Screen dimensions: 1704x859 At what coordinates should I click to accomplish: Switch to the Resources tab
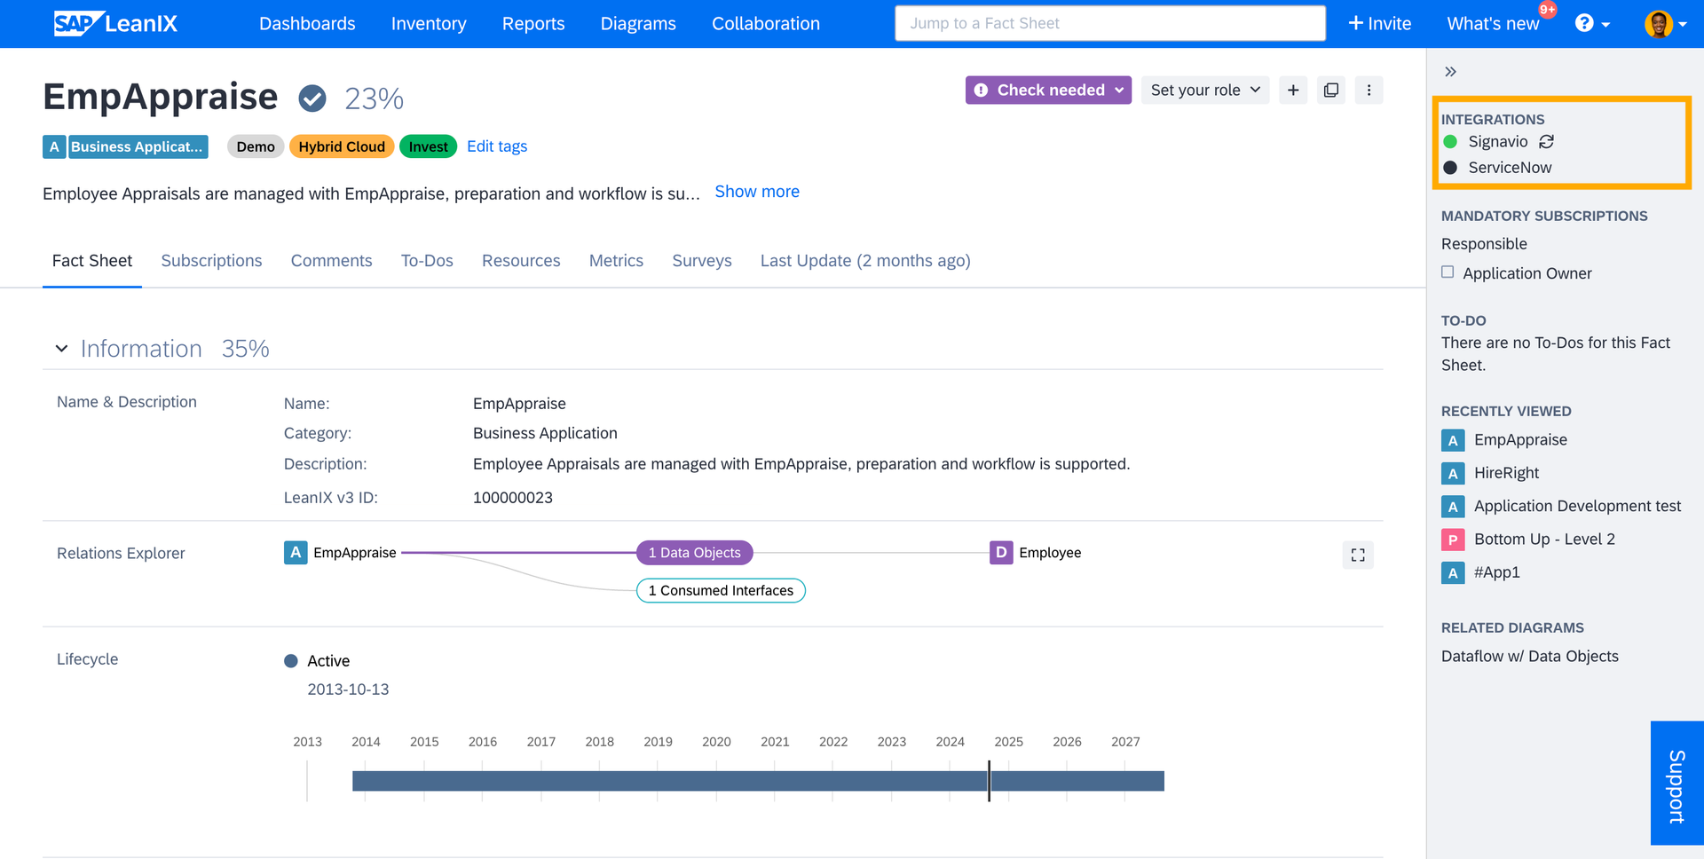click(521, 261)
